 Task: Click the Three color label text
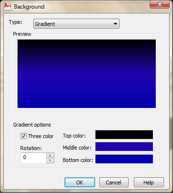[x=41, y=136]
